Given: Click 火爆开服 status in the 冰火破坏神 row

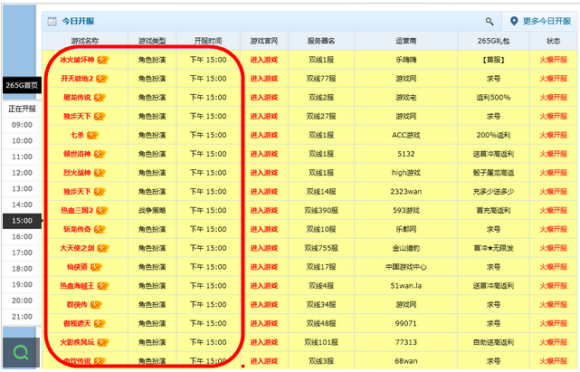Looking at the screenshot, I should (x=553, y=60).
